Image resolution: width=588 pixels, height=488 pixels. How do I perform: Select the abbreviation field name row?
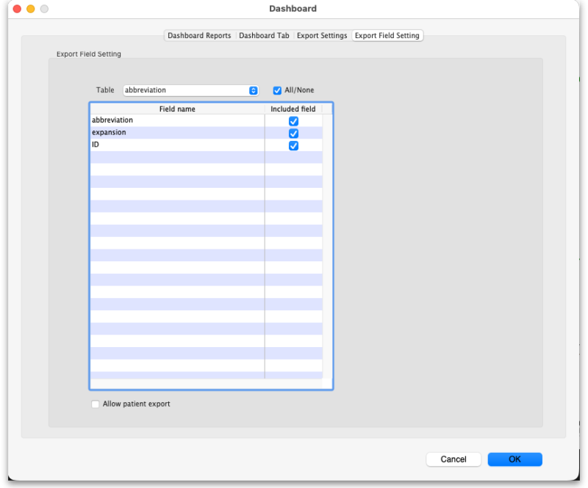click(x=177, y=120)
